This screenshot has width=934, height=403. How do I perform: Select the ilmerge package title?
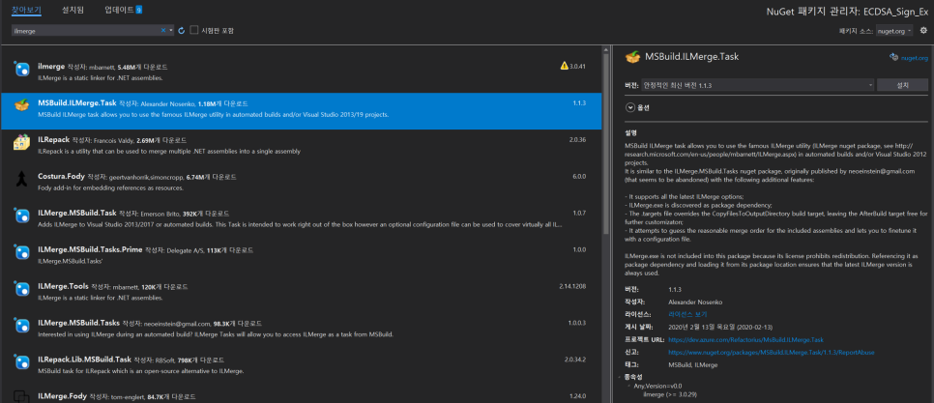coord(51,66)
